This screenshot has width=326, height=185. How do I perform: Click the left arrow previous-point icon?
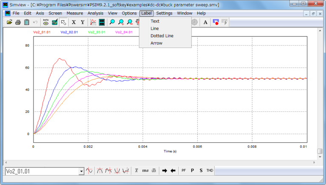pos(173,171)
